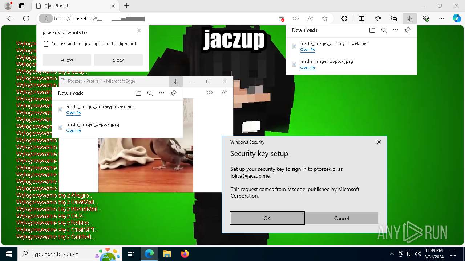This screenshot has height=261, width=465.
Task: Close the Windows Security dialog
Action: coord(379,142)
